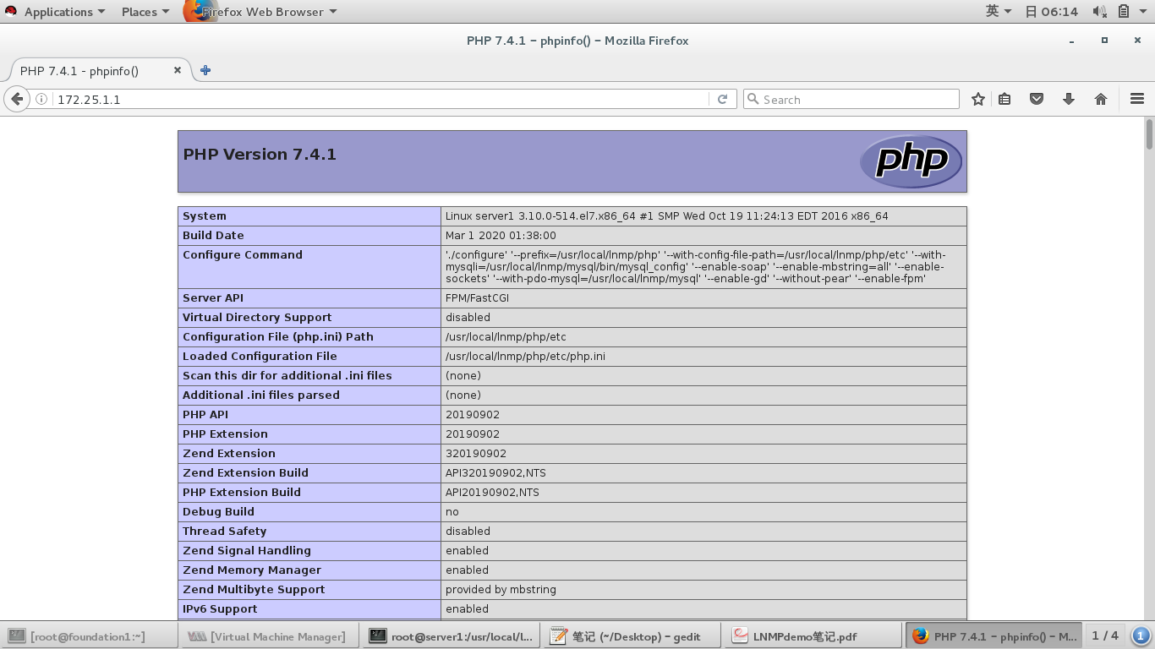Bookmark this page with the star icon
1155x649 pixels.
click(x=978, y=99)
